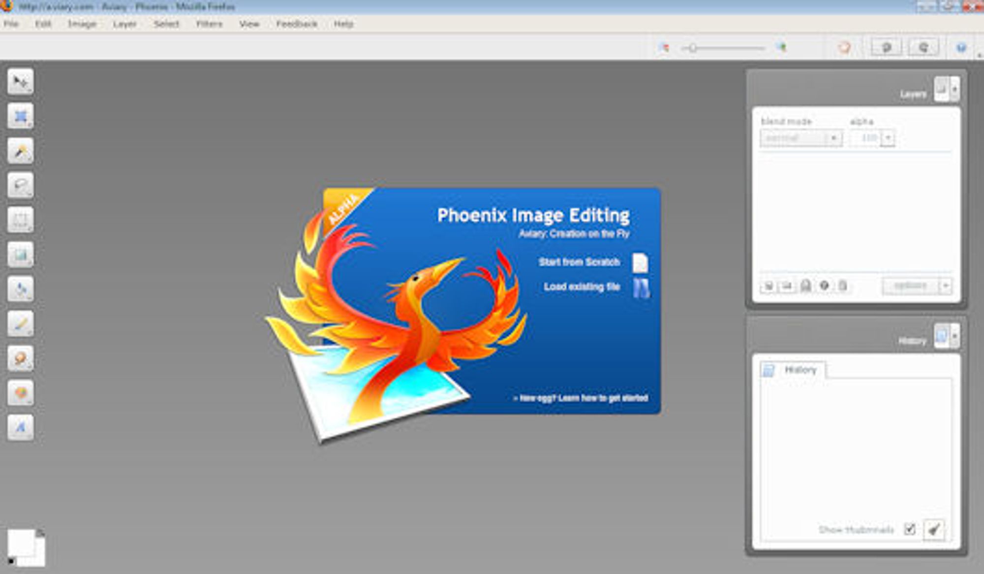Select the lasso selection tool
Image resolution: width=984 pixels, height=574 pixels.
click(x=20, y=185)
